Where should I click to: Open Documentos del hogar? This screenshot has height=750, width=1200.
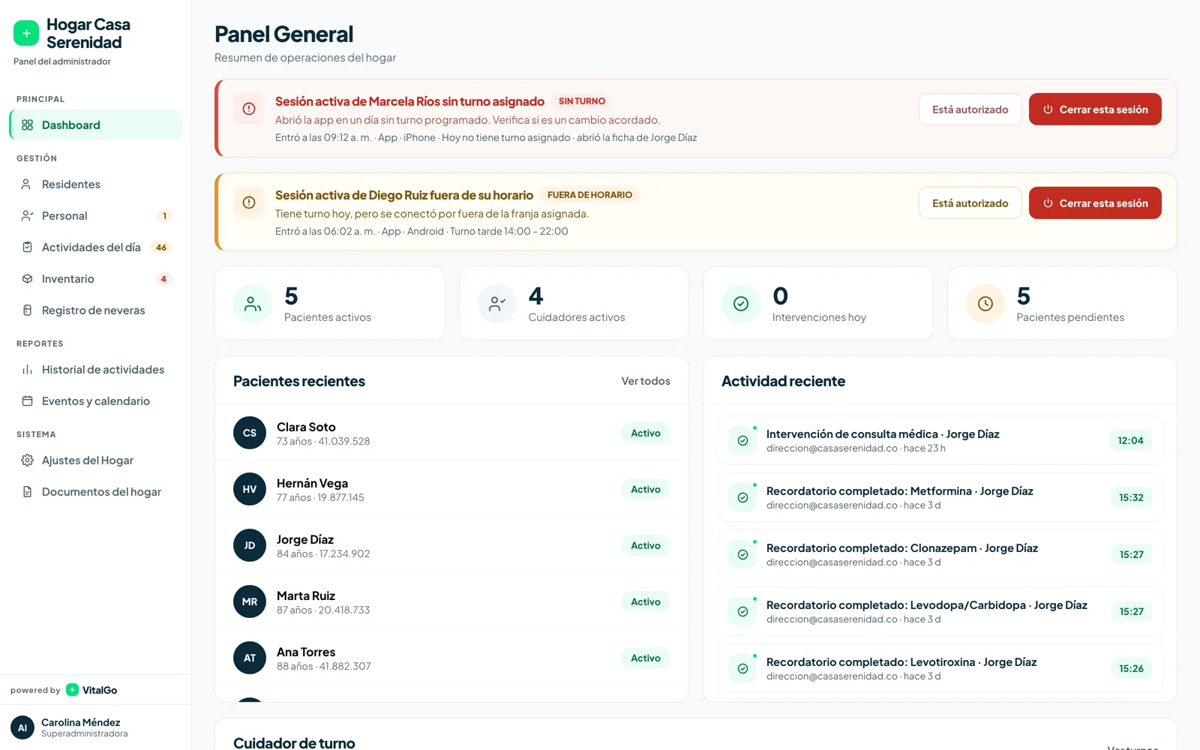point(95,491)
